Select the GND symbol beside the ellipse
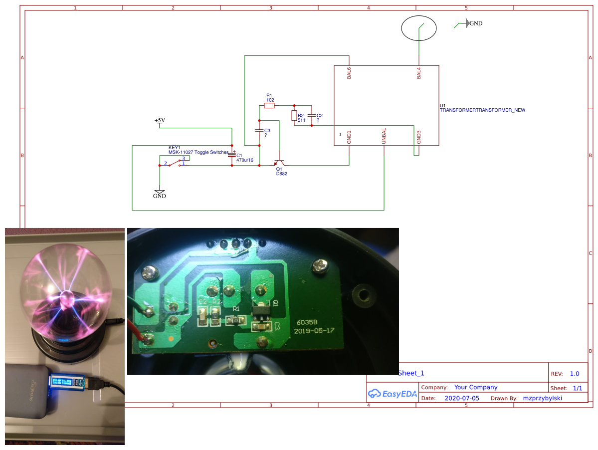 coord(471,23)
